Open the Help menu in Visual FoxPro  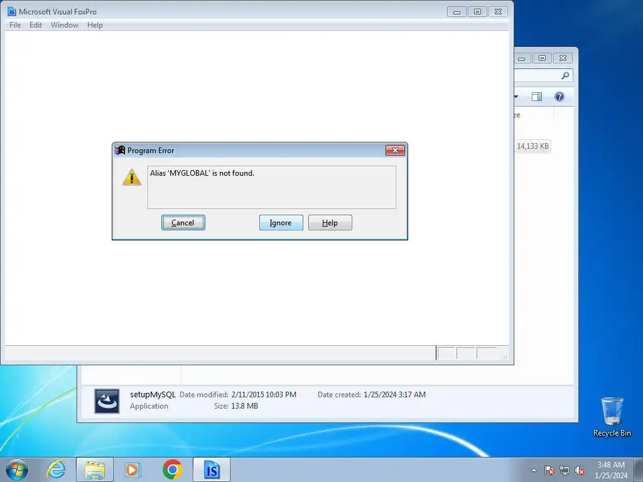pyautogui.click(x=95, y=25)
